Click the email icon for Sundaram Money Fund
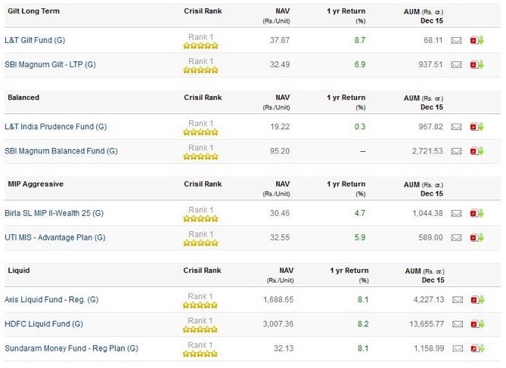The height and width of the screenshot is (368, 506). point(456,349)
